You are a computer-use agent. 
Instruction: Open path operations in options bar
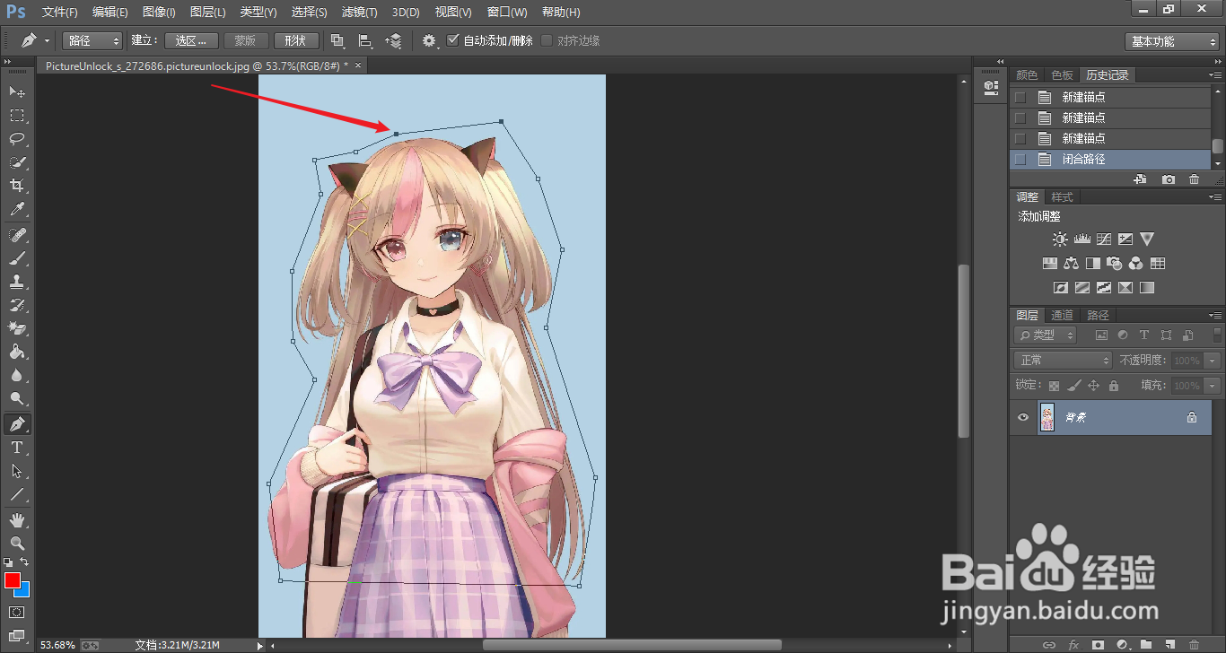(337, 40)
